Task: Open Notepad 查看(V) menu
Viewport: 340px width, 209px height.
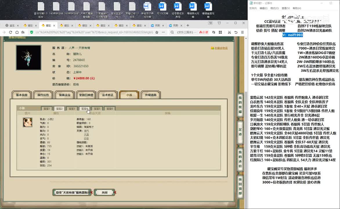Action: pos(285,8)
